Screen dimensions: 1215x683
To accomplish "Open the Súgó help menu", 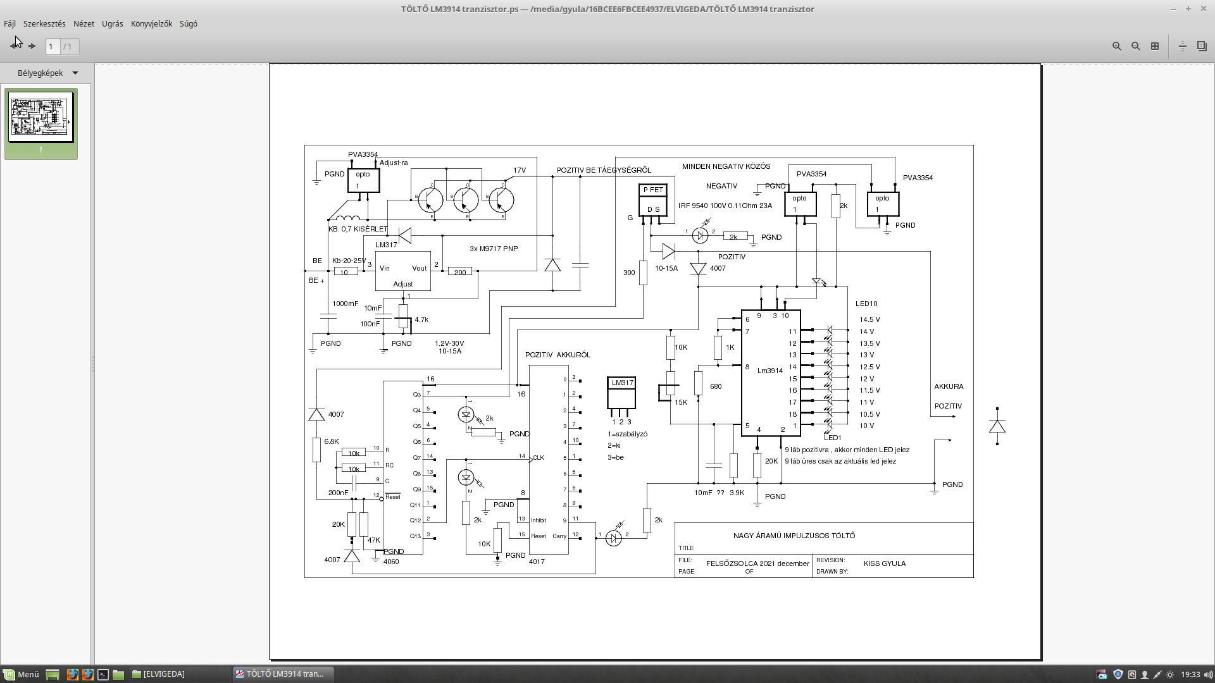I will 189,23.
